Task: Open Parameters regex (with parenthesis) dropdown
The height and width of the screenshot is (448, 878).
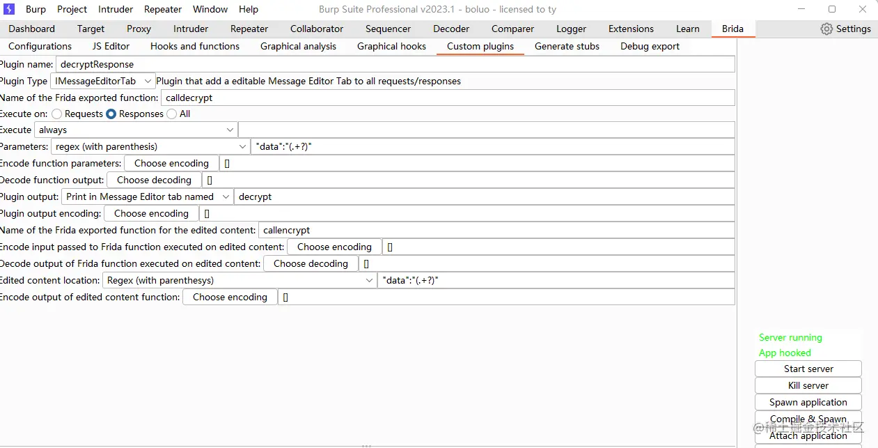Action: click(150, 146)
